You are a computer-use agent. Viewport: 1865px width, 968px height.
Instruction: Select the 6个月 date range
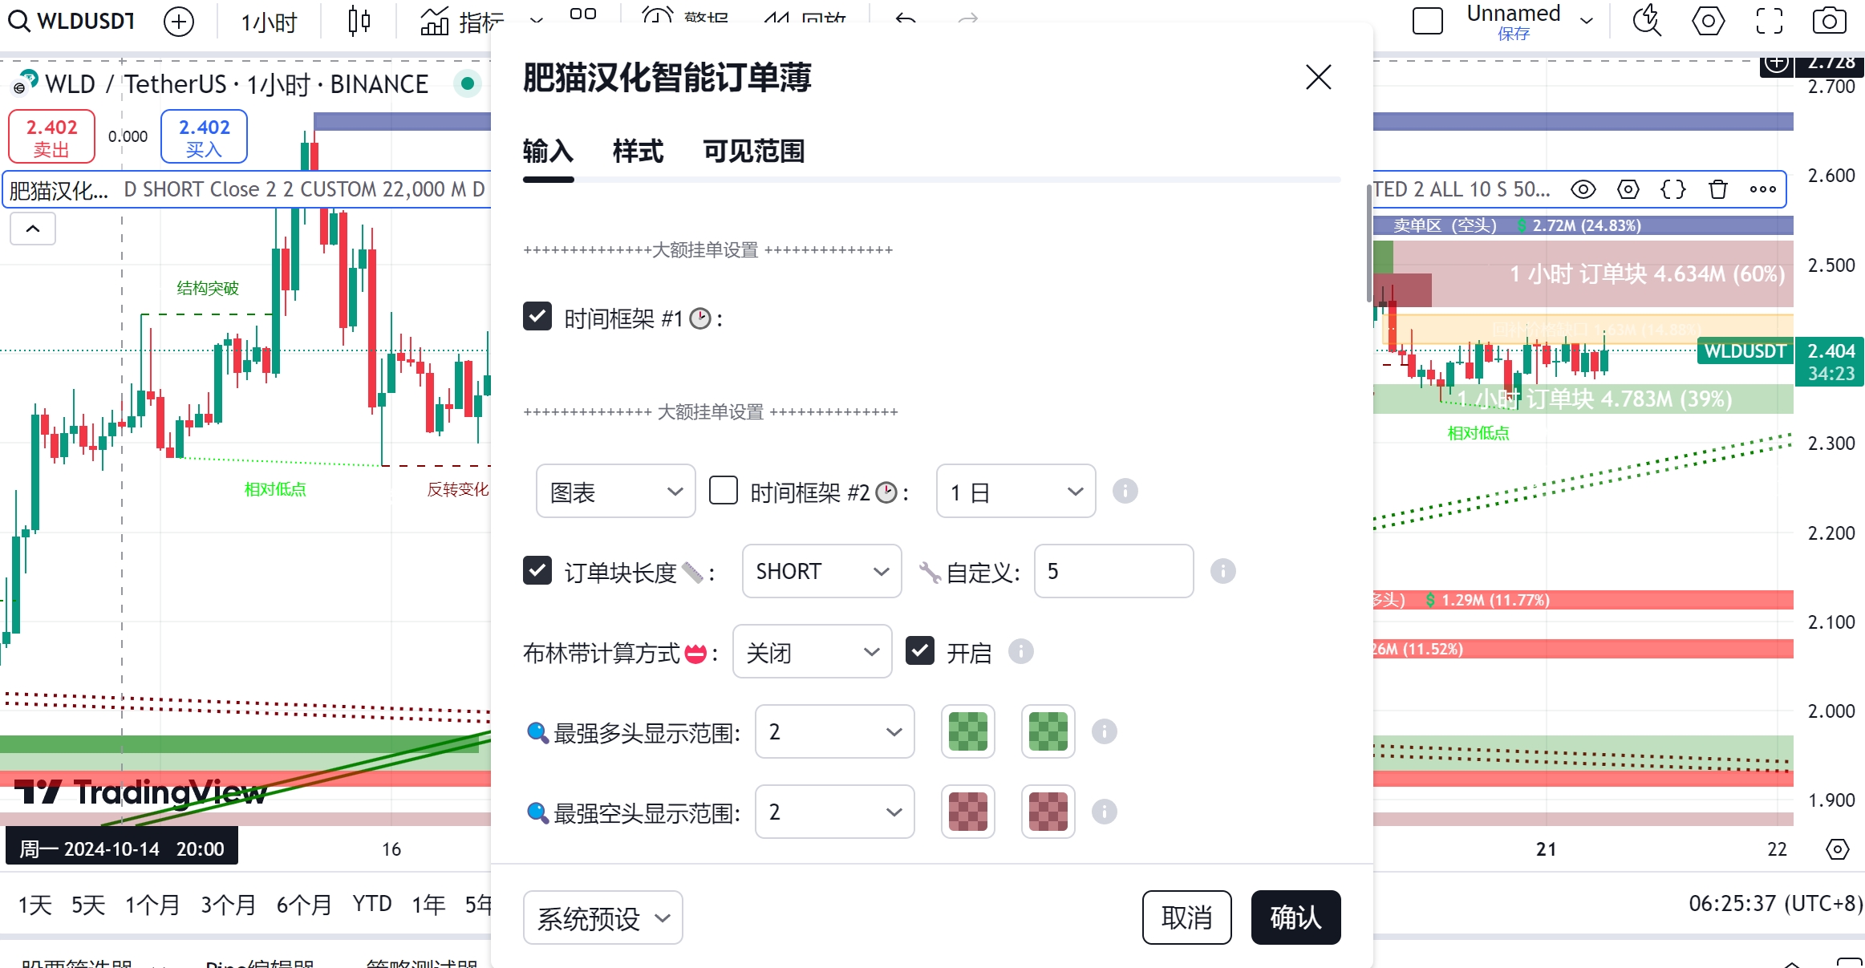(x=305, y=905)
